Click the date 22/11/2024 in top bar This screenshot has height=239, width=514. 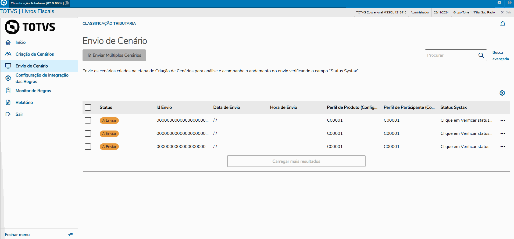coord(441,12)
